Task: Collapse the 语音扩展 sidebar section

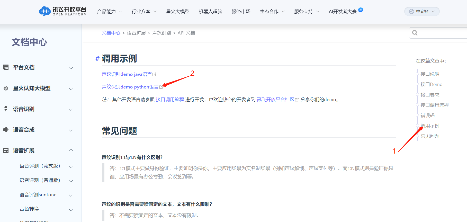Action: pos(71,150)
